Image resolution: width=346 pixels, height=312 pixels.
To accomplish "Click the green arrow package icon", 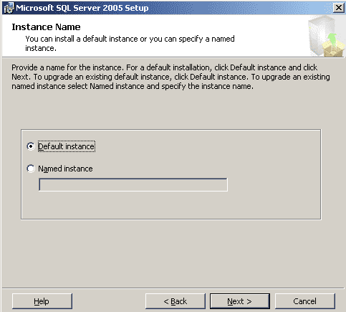I will tap(333, 45).
